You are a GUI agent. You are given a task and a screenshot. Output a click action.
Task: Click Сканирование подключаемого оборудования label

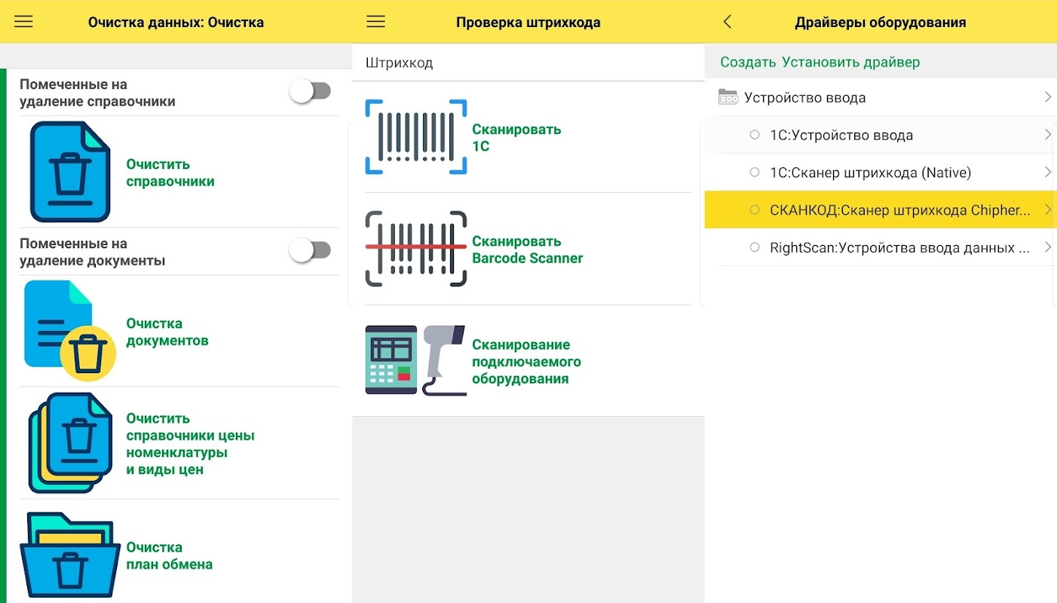click(526, 362)
